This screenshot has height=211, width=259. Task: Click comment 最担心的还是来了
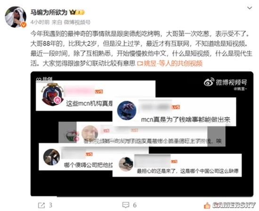pyautogui.click(x=187, y=171)
